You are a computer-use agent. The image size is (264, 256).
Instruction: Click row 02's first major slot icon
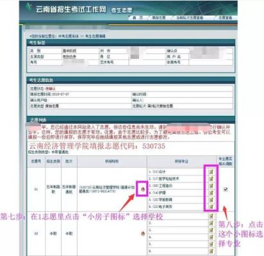tap(211, 216)
